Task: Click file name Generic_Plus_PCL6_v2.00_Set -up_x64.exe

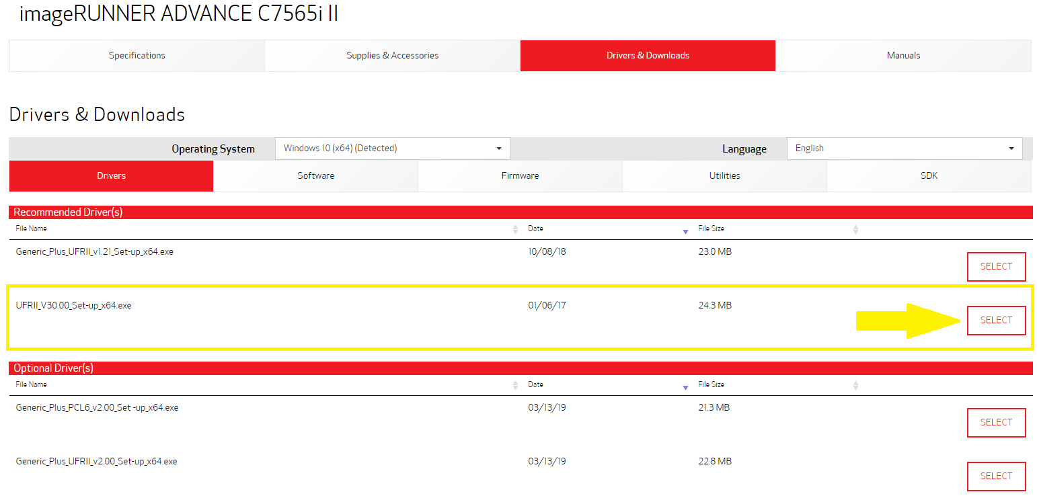Action: click(97, 407)
